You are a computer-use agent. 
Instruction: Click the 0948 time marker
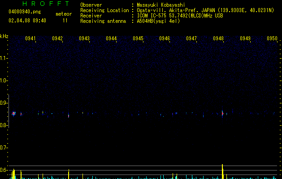pos(218,38)
